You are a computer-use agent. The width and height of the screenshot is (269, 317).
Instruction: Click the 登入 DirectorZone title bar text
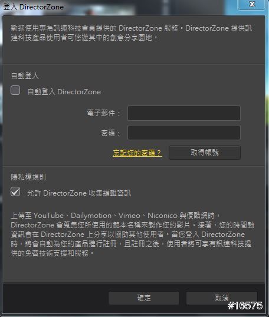coord(34,7)
